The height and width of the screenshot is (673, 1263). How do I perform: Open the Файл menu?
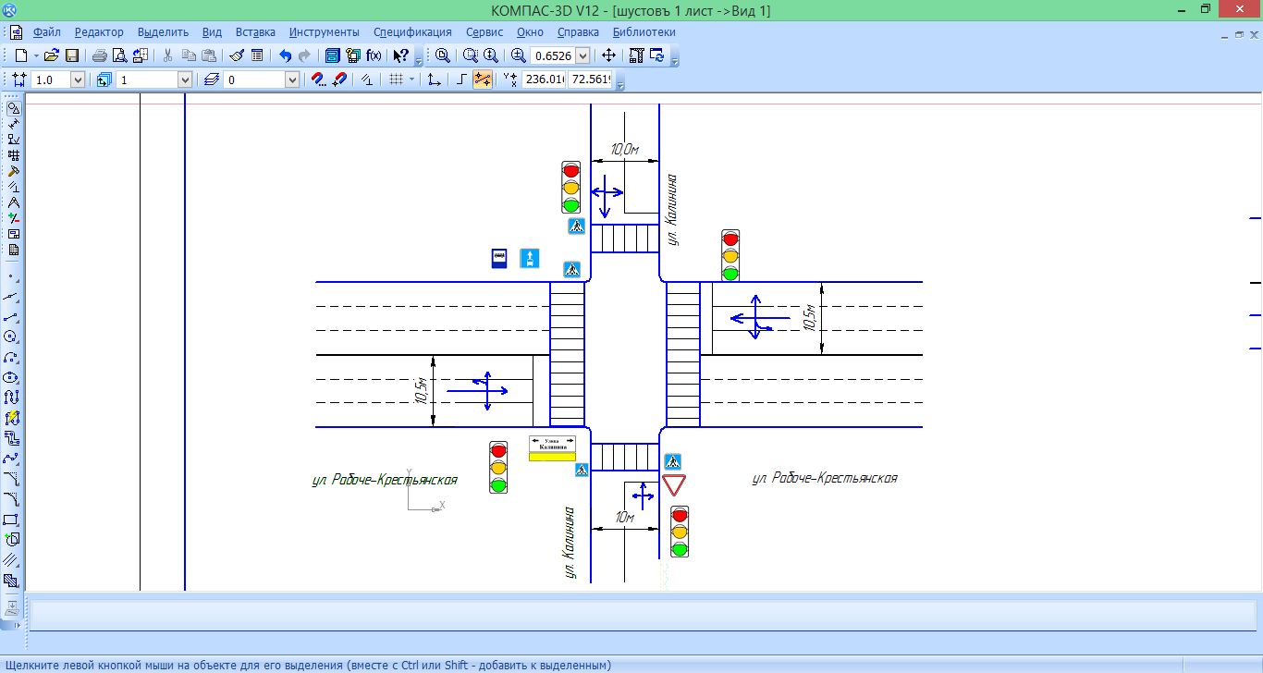click(46, 31)
